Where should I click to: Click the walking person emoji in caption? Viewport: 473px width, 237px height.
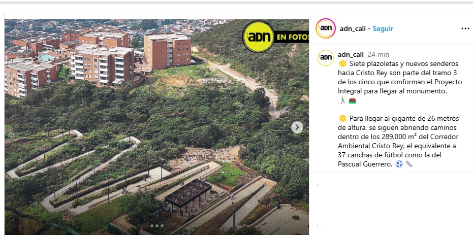(342, 100)
